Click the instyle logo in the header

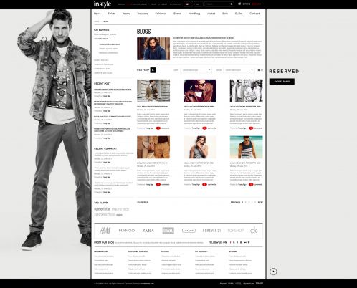[103, 4]
